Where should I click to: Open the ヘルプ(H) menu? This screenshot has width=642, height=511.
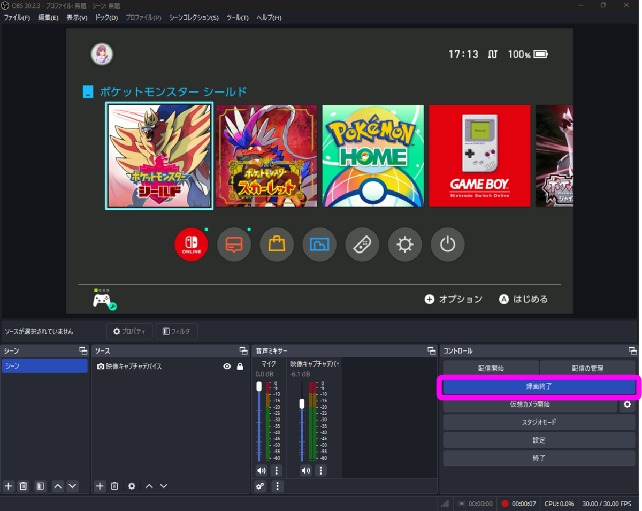pos(269,18)
